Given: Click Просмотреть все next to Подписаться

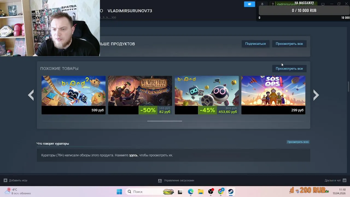Looking at the screenshot, I should pyautogui.click(x=289, y=44).
